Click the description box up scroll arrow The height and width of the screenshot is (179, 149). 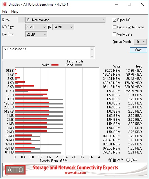click(x=92, y=49)
